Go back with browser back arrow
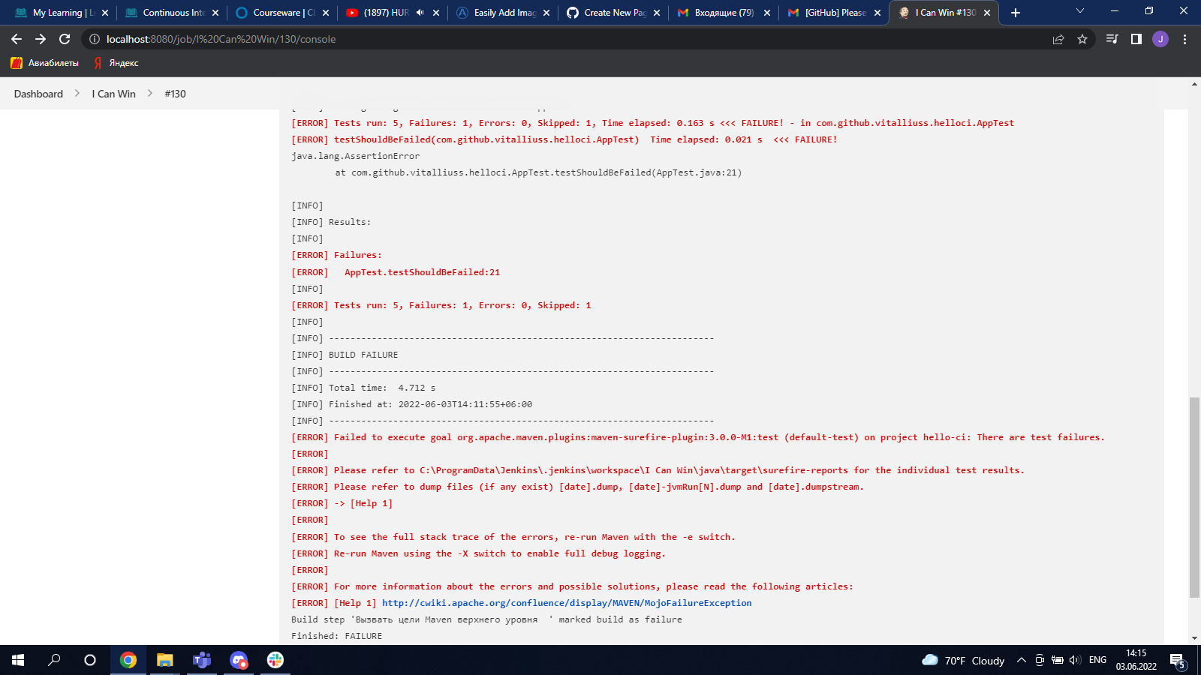Image resolution: width=1201 pixels, height=675 pixels. 17,39
